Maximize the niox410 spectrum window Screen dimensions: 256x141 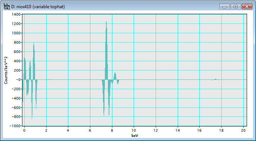tap(235, 7)
